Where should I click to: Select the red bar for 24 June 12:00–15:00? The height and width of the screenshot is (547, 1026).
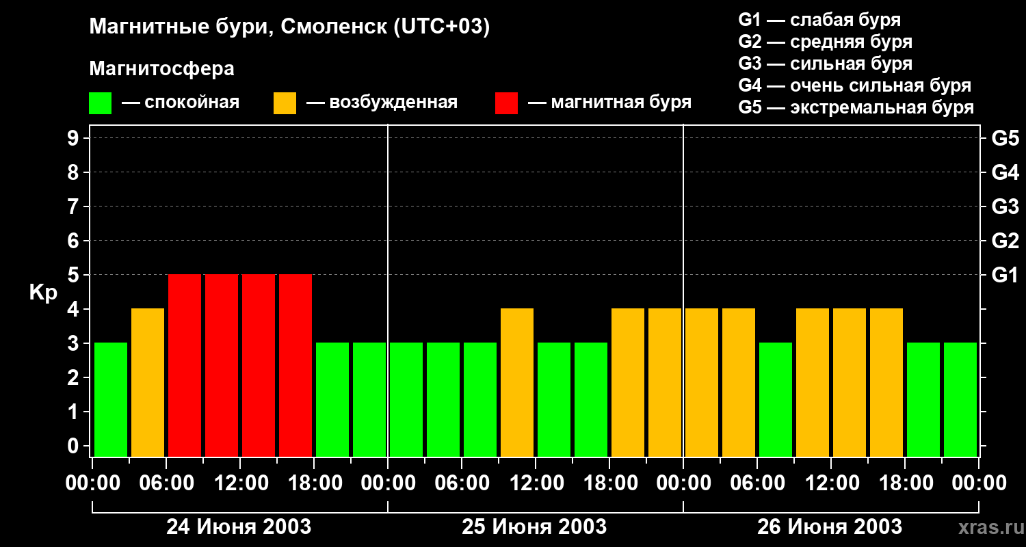[259, 365]
